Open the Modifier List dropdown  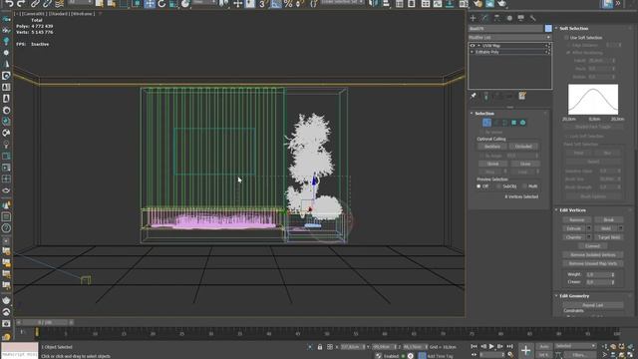click(509, 38)
